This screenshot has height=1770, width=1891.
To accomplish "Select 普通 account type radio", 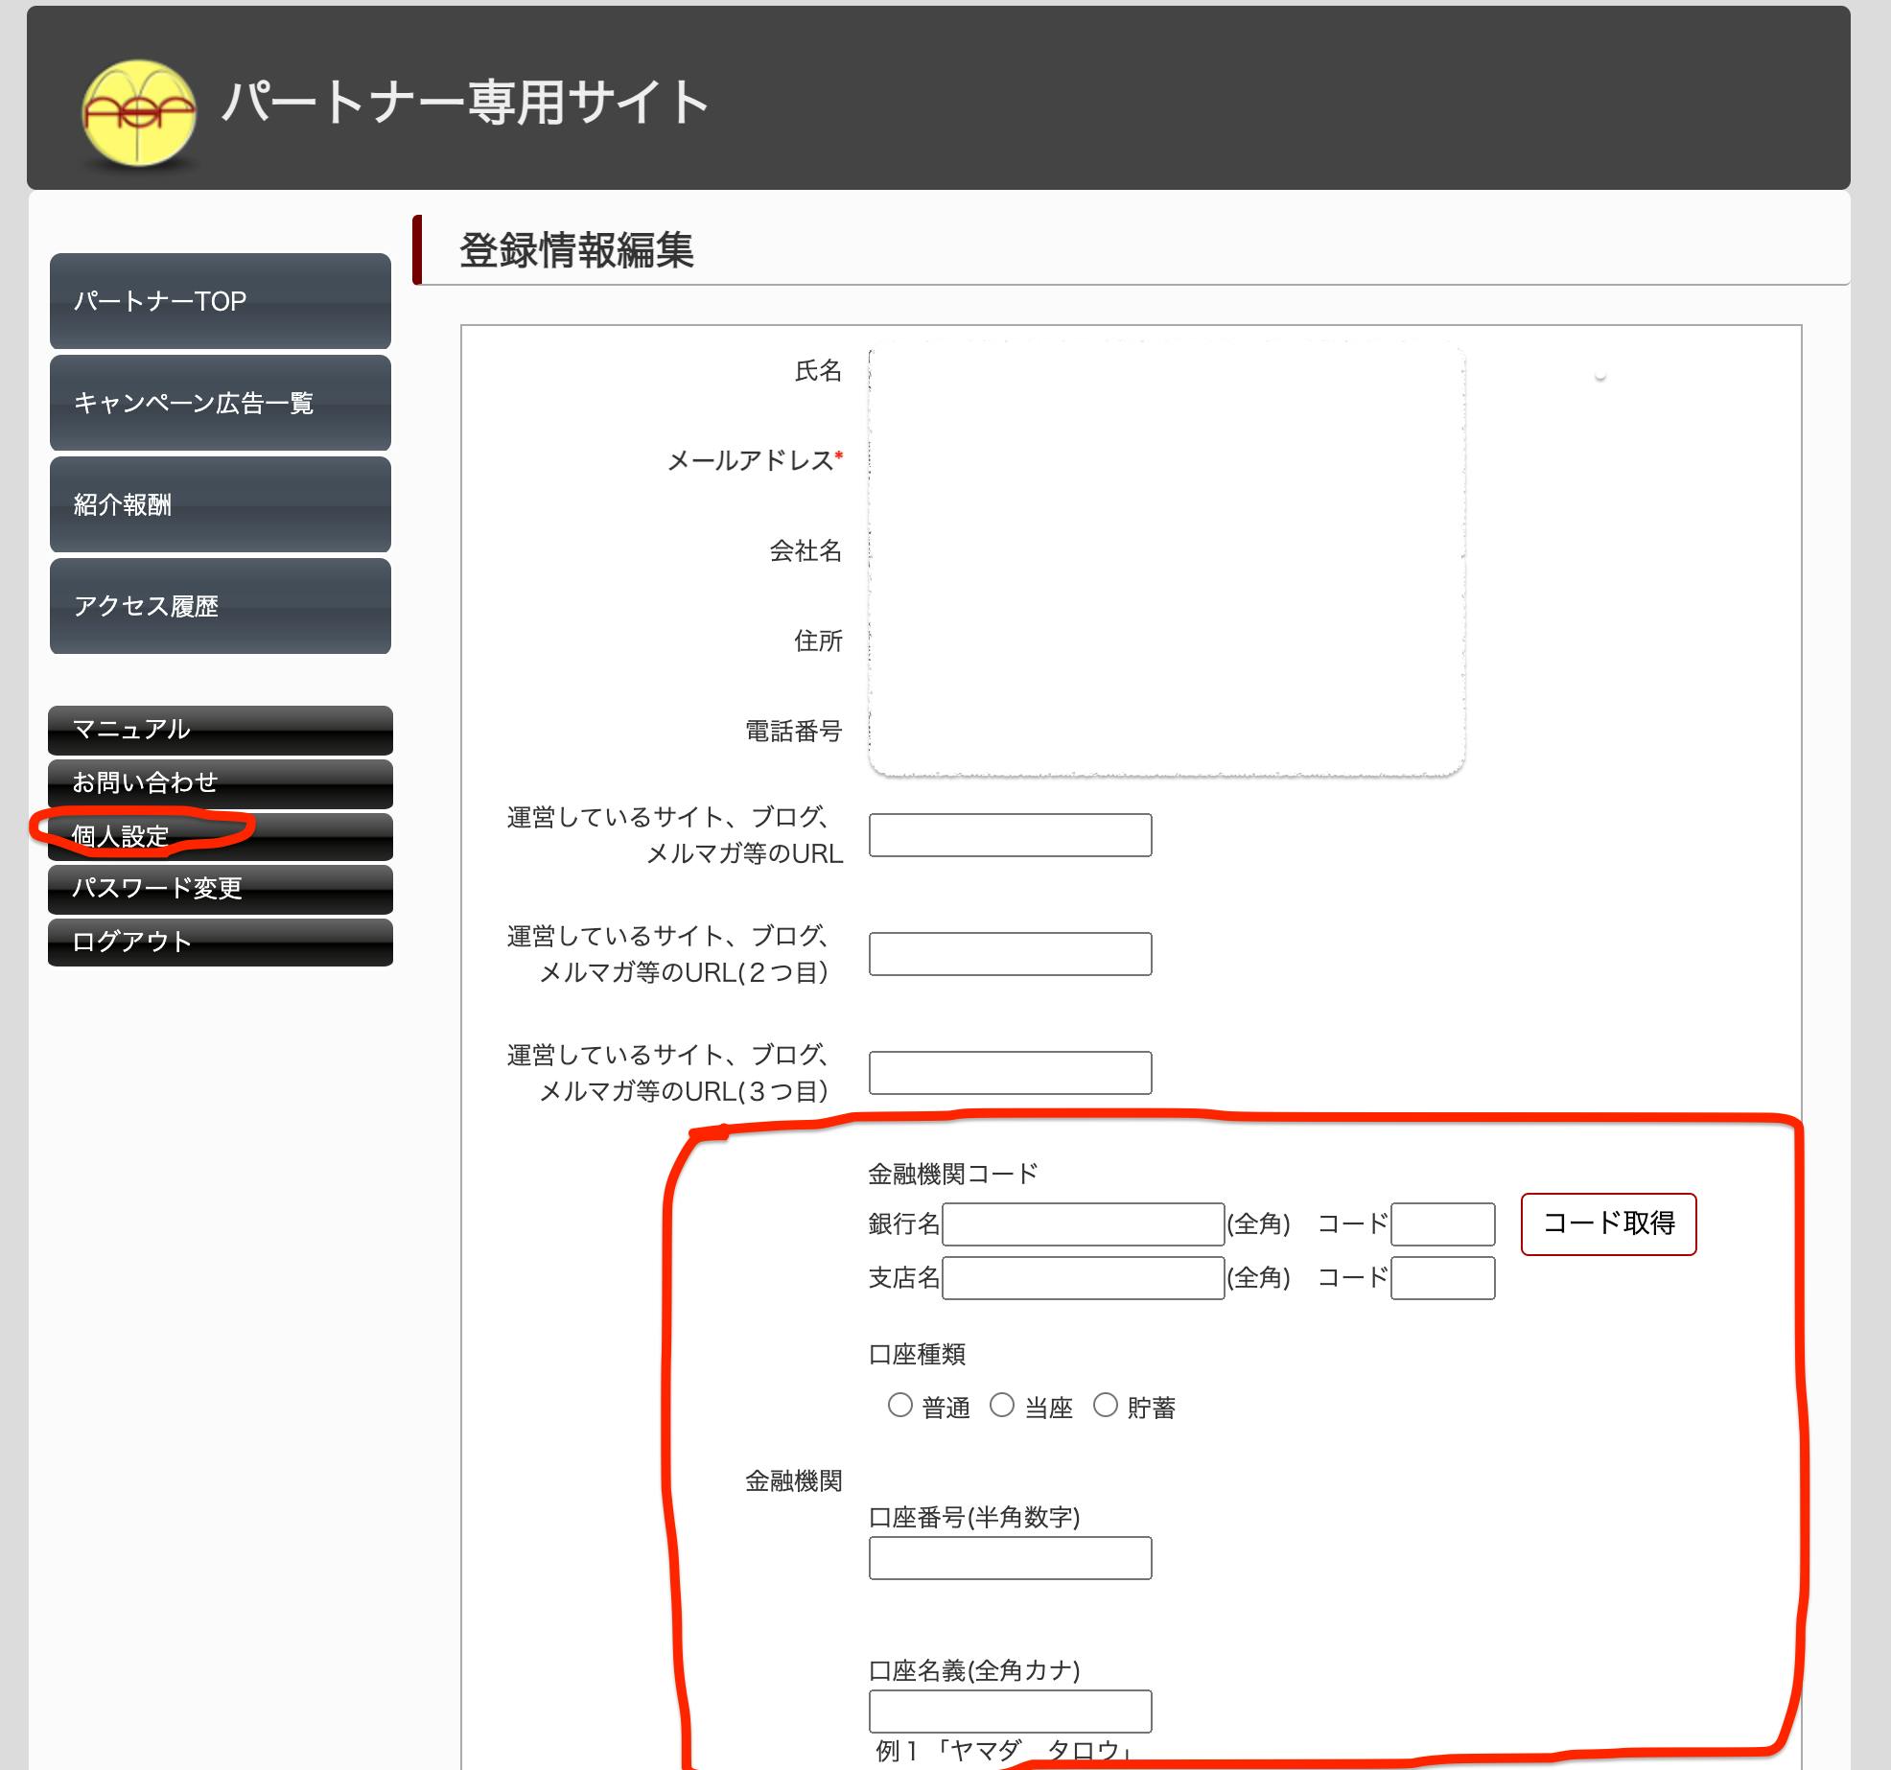I will click(899, 1406).
